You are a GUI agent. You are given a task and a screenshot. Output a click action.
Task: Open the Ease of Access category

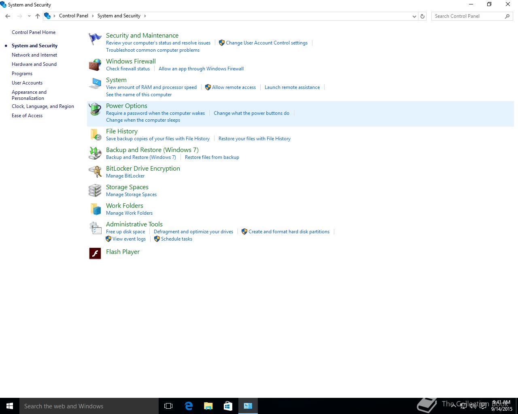coord(27,116)
